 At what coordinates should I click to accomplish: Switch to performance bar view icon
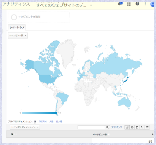click(x=137, y=127)
